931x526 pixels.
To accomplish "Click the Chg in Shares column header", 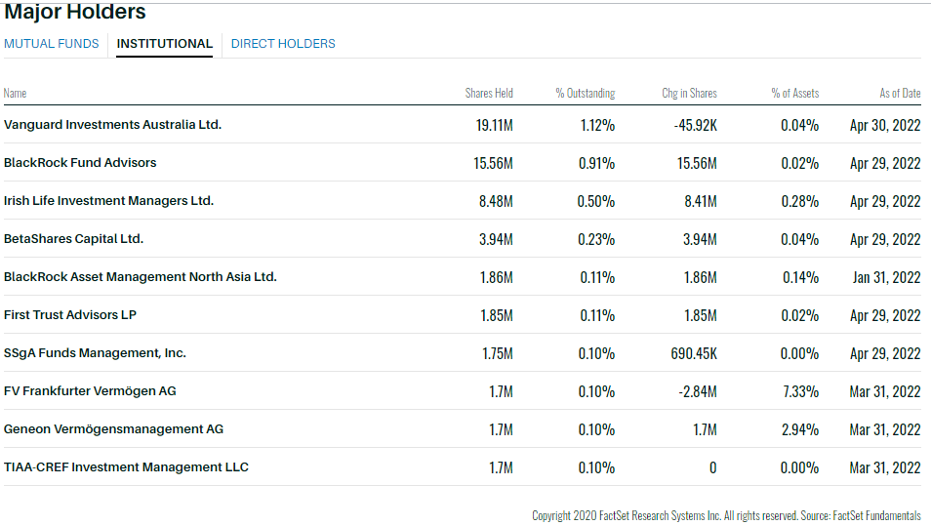I will pos(689,94).
